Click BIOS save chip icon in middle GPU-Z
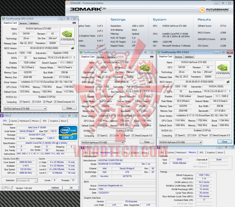Screen dimensions: 235x207 coord(150,82)
